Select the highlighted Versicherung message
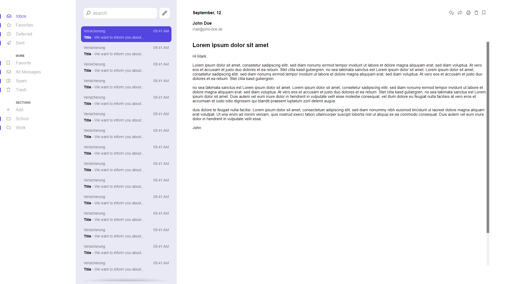The width and height of the screenshot is (505, 284). coord(126,34)
